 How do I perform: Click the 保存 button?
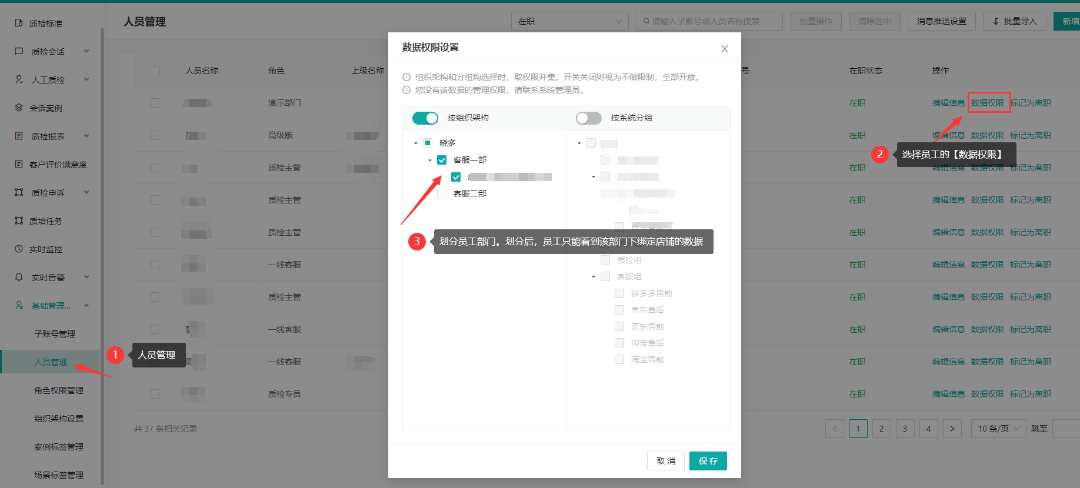[708, 461]
